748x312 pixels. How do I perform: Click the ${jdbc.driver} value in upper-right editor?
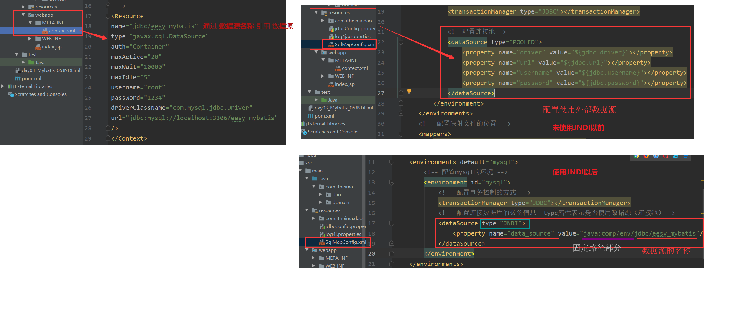tap(600, 53)
